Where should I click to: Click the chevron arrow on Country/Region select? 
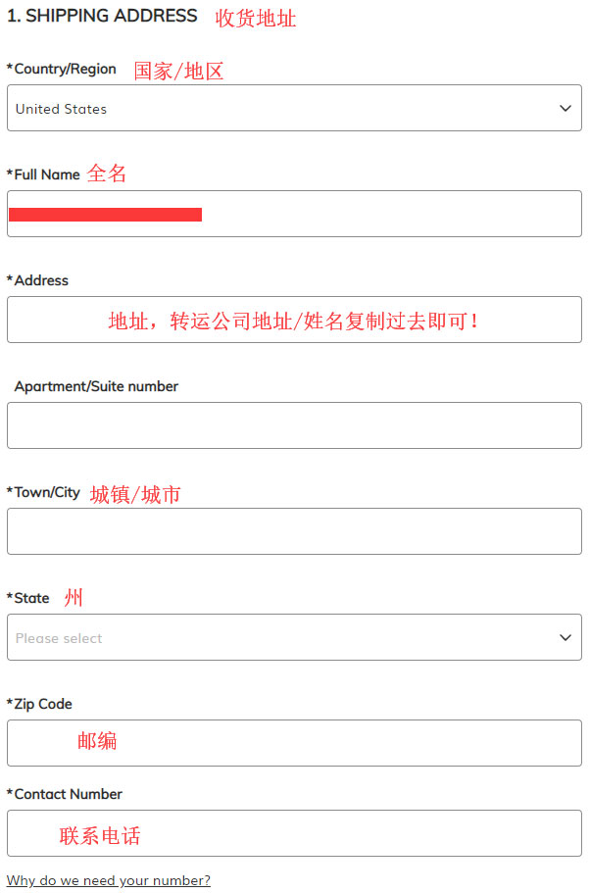coord(565,108)
